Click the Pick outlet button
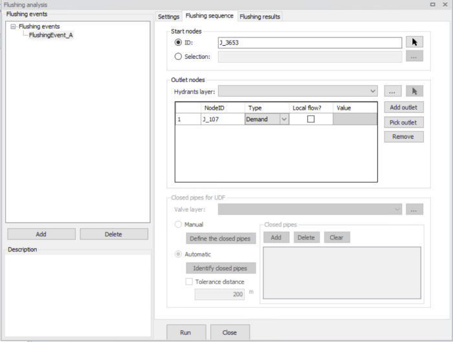453x342 pixels. (x=404, y=123)
